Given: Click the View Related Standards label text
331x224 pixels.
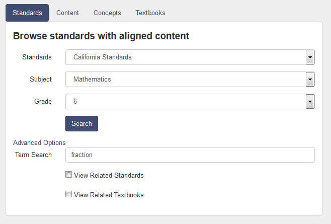Looking at the screenshot, I should (x=109, y=175).
